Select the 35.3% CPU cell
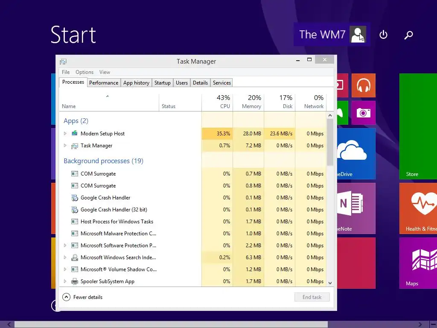Screen dimensions: 437x328 (217, 134)
